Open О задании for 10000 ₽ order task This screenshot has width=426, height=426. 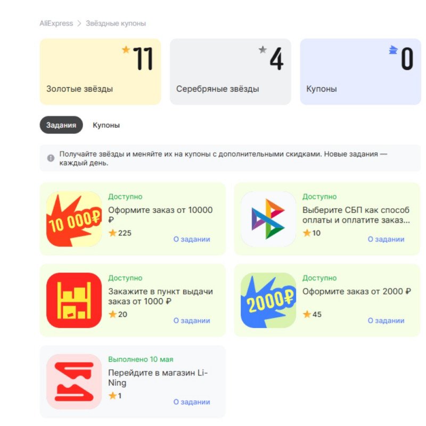(192, 239)
